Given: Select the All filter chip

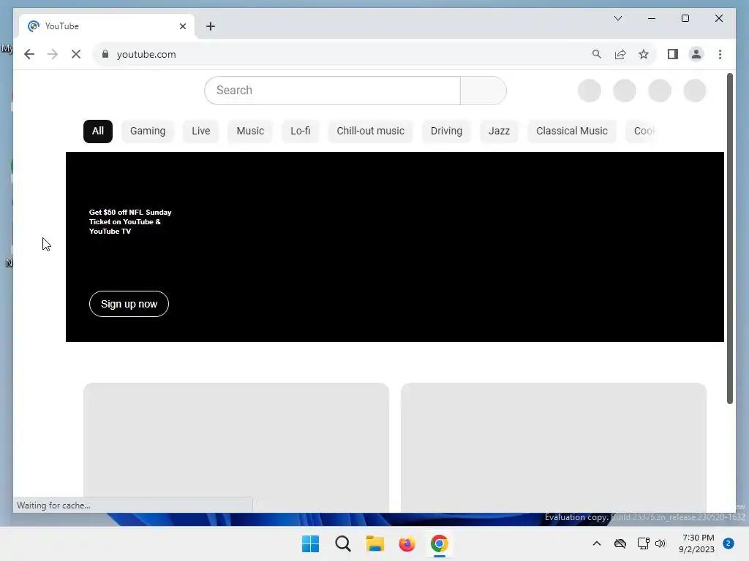Looking at the screenshot, I should pos(98,131).
